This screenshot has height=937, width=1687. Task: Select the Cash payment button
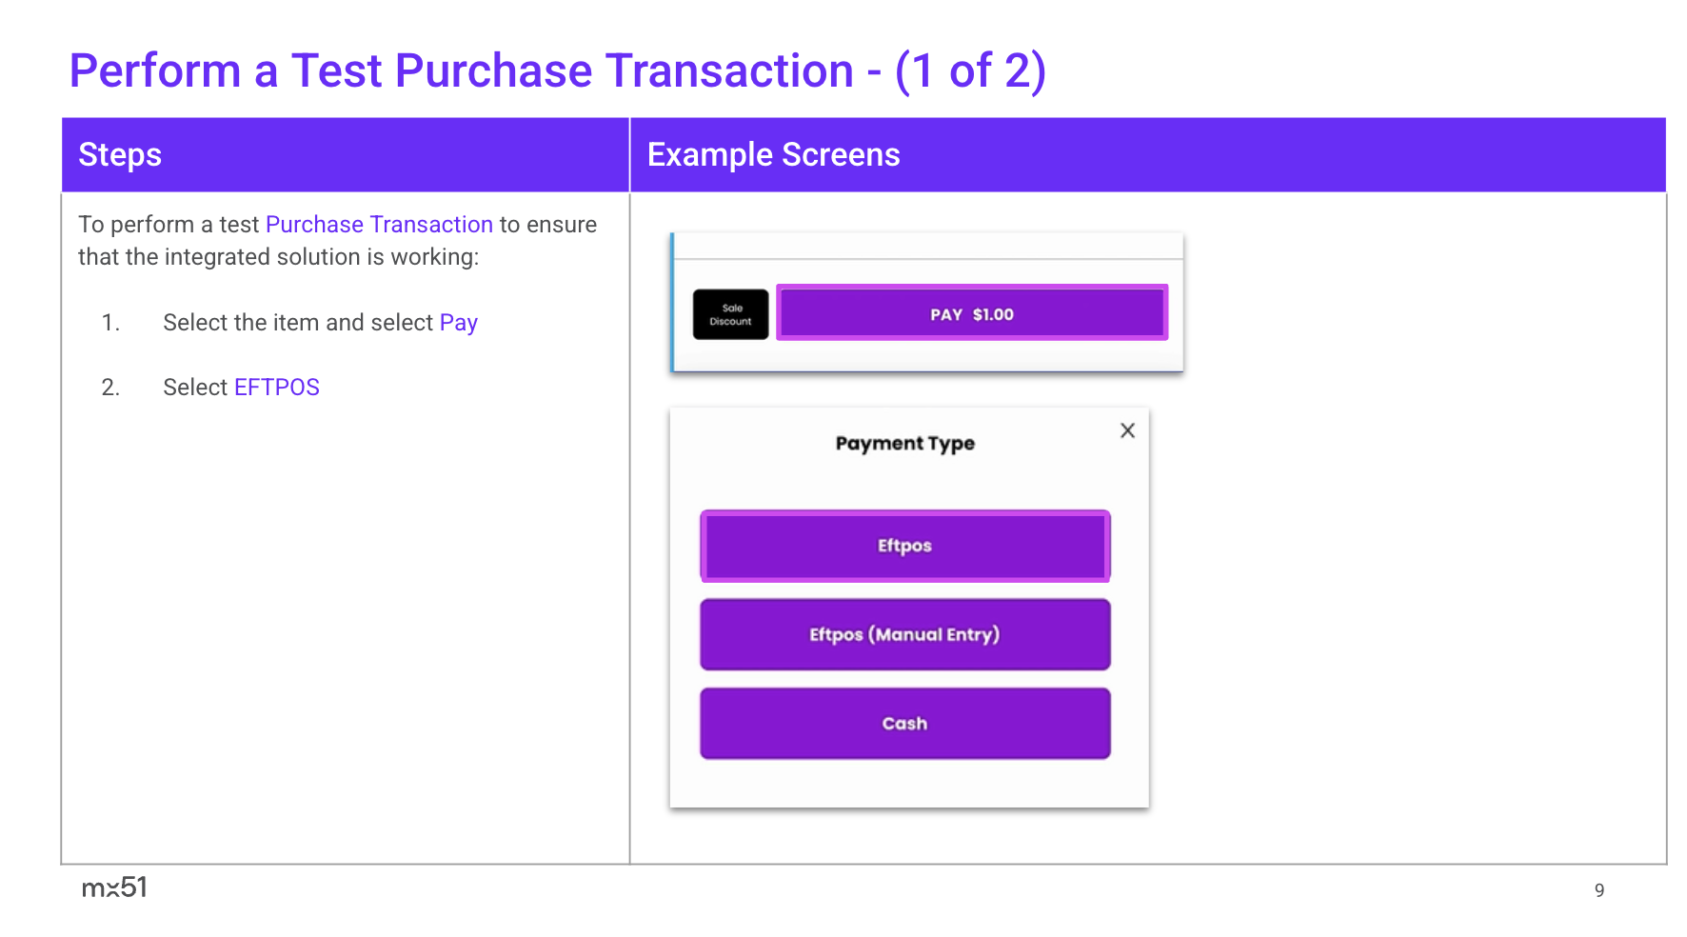coord(904,724)
